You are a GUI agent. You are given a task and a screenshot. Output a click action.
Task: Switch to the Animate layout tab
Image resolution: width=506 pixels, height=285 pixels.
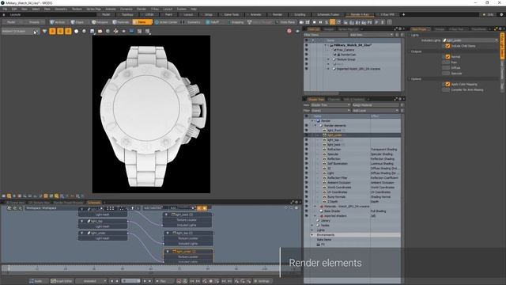click(256, 14)
